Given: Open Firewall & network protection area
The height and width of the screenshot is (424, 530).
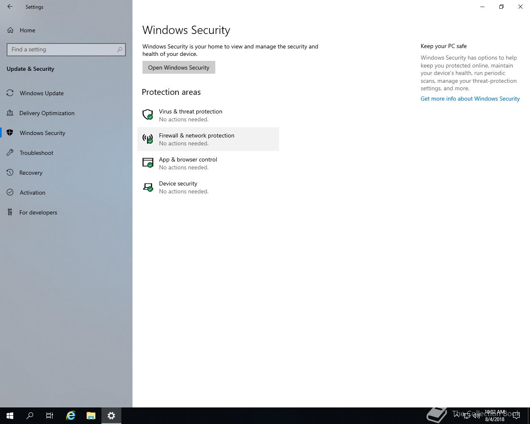Looking at the screenshot, I should click(208, 139).
